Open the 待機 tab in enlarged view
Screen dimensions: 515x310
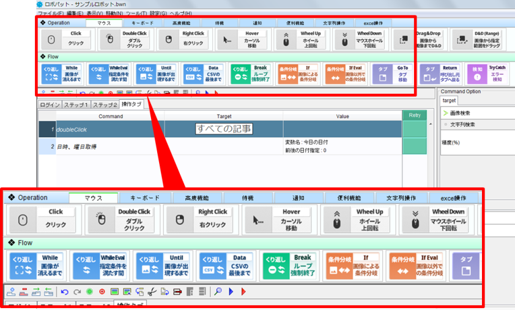click(248, 198)
